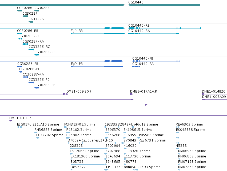The height and width of the screenshot is (171, 227).
Task: Click the Egfr-RB transcript label
Action: pos(77,31)
